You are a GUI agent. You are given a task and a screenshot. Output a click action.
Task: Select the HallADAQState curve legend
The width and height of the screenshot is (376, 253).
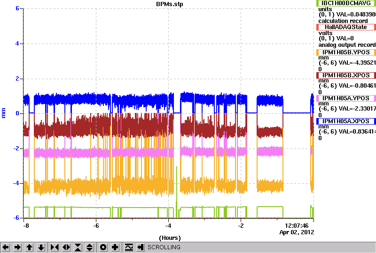[346, 27]
